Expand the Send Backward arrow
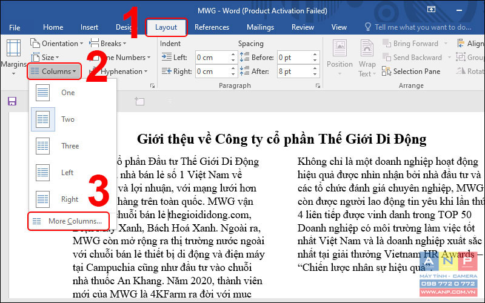Viewport: 485px width, 303px height. [x=449, y=58]
